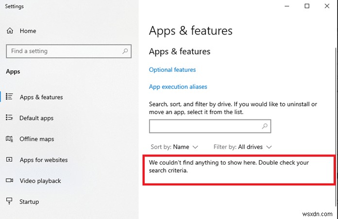This screenshot has width=338, height=219.
Task: Open the Default apps settings page
Action: coord(36,118)
